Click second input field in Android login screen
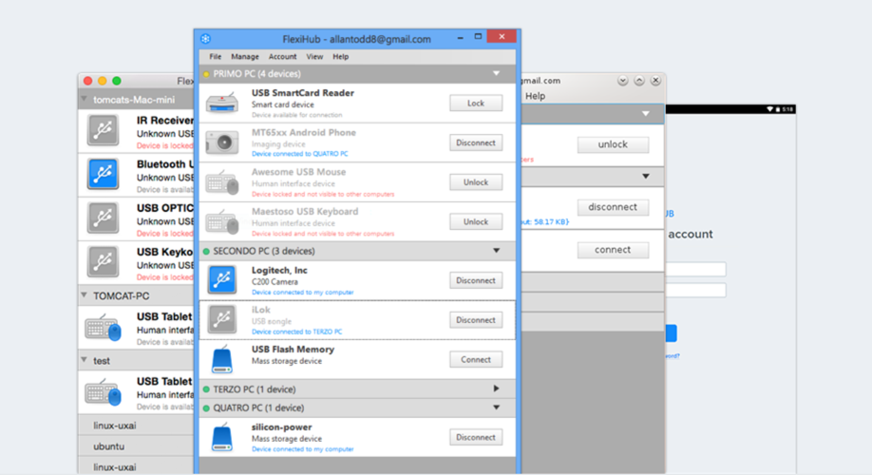This screenshot has height=475, width=872. coord(695,291)
